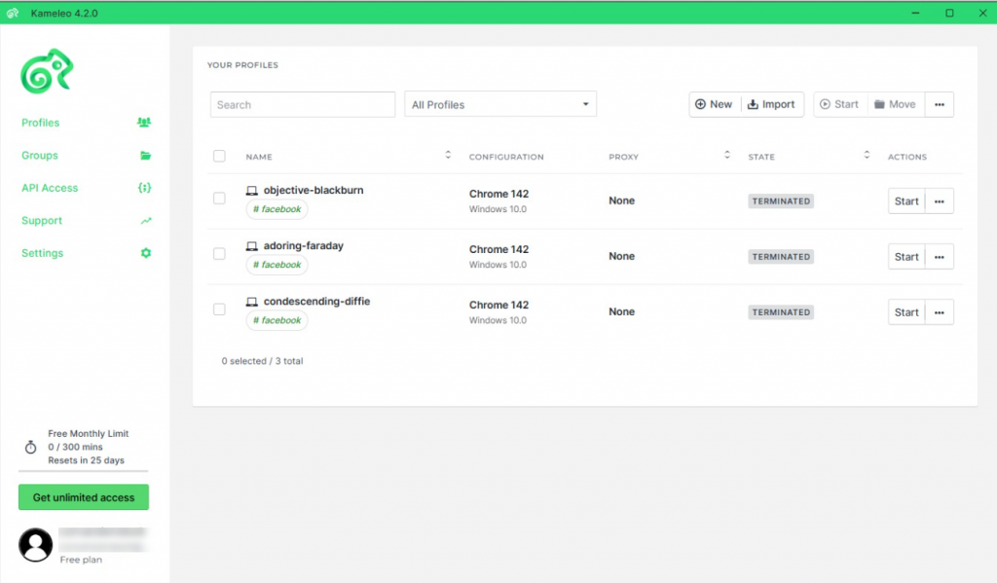Click the Settings gear icon in sidebar
This screenshot has height=583, width=997.
tap(145, 253)
